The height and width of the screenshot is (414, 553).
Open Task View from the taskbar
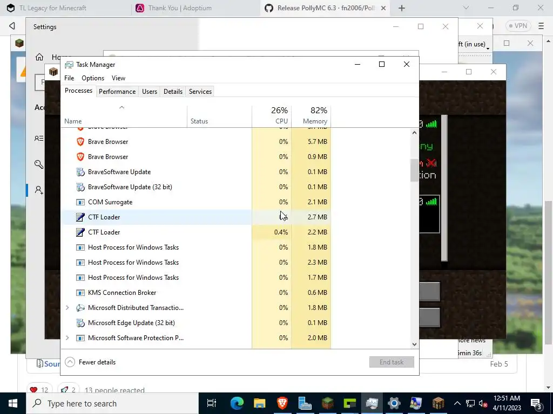[x=212, y=403]
